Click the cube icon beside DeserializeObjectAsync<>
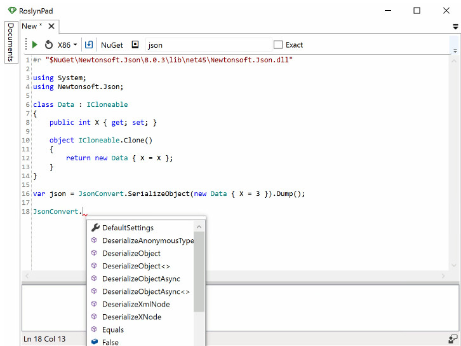The image size is (461, 346). click(x=94, y=291)
